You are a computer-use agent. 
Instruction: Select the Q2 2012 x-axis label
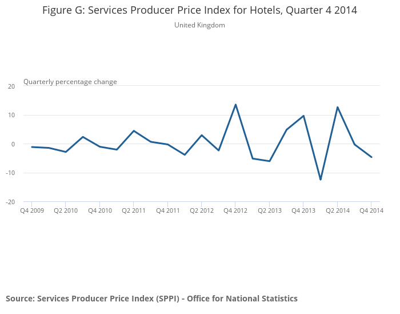pos(201,211)
